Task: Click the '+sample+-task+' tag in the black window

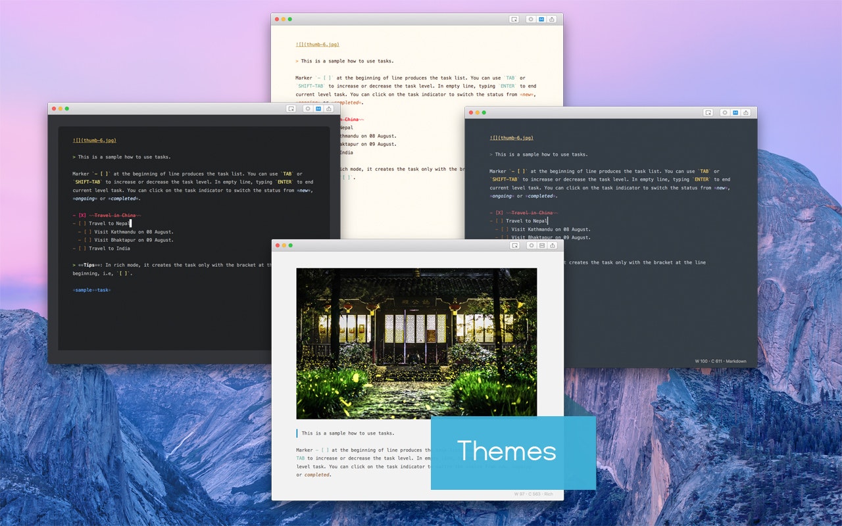Action: (x=92, y=289)
